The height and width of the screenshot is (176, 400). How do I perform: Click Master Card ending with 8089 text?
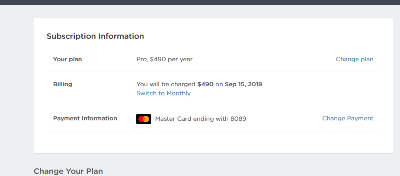pyautogui.click(x=201, y=119)
